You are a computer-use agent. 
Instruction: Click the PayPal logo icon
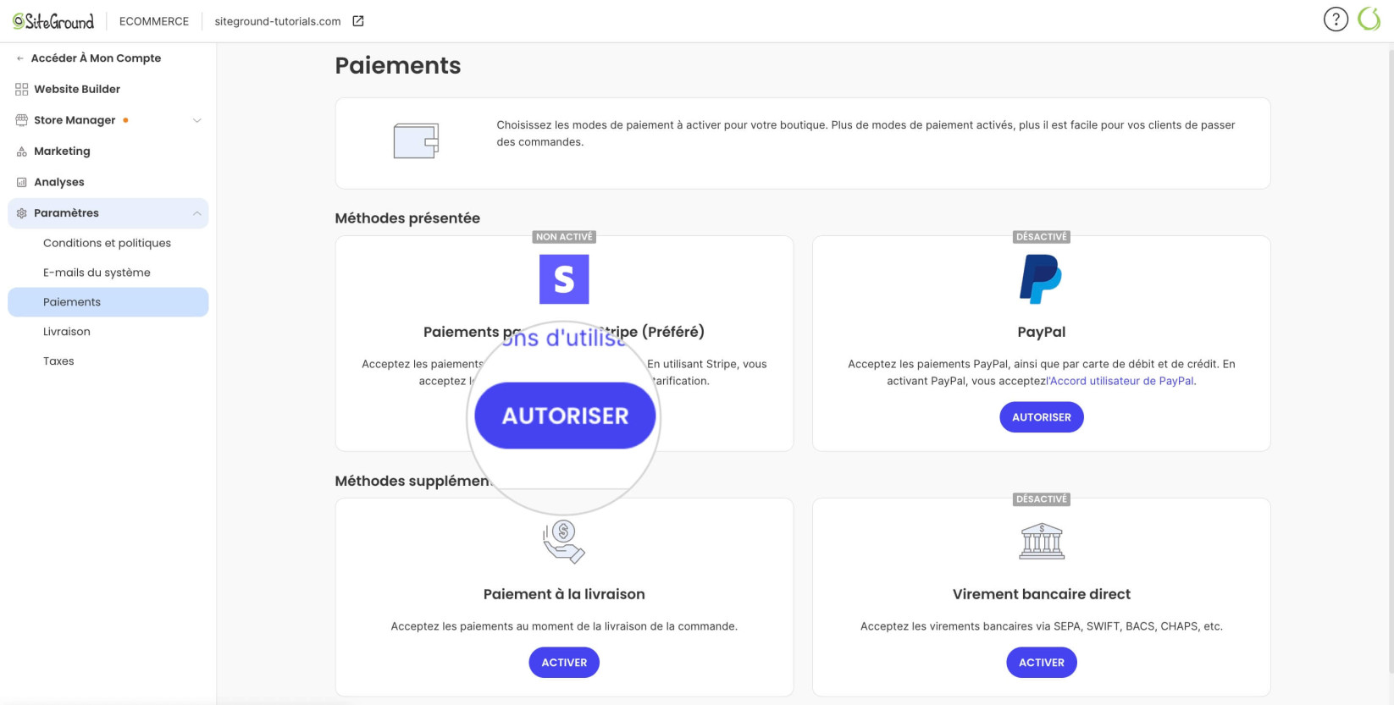pos(1041,279)
